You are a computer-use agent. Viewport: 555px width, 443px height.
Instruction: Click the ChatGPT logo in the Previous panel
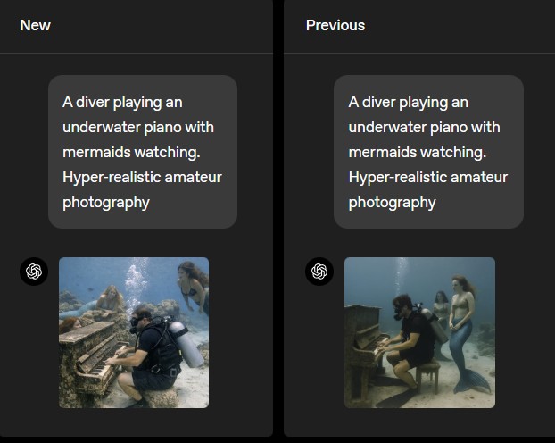[x=319, y=272]
